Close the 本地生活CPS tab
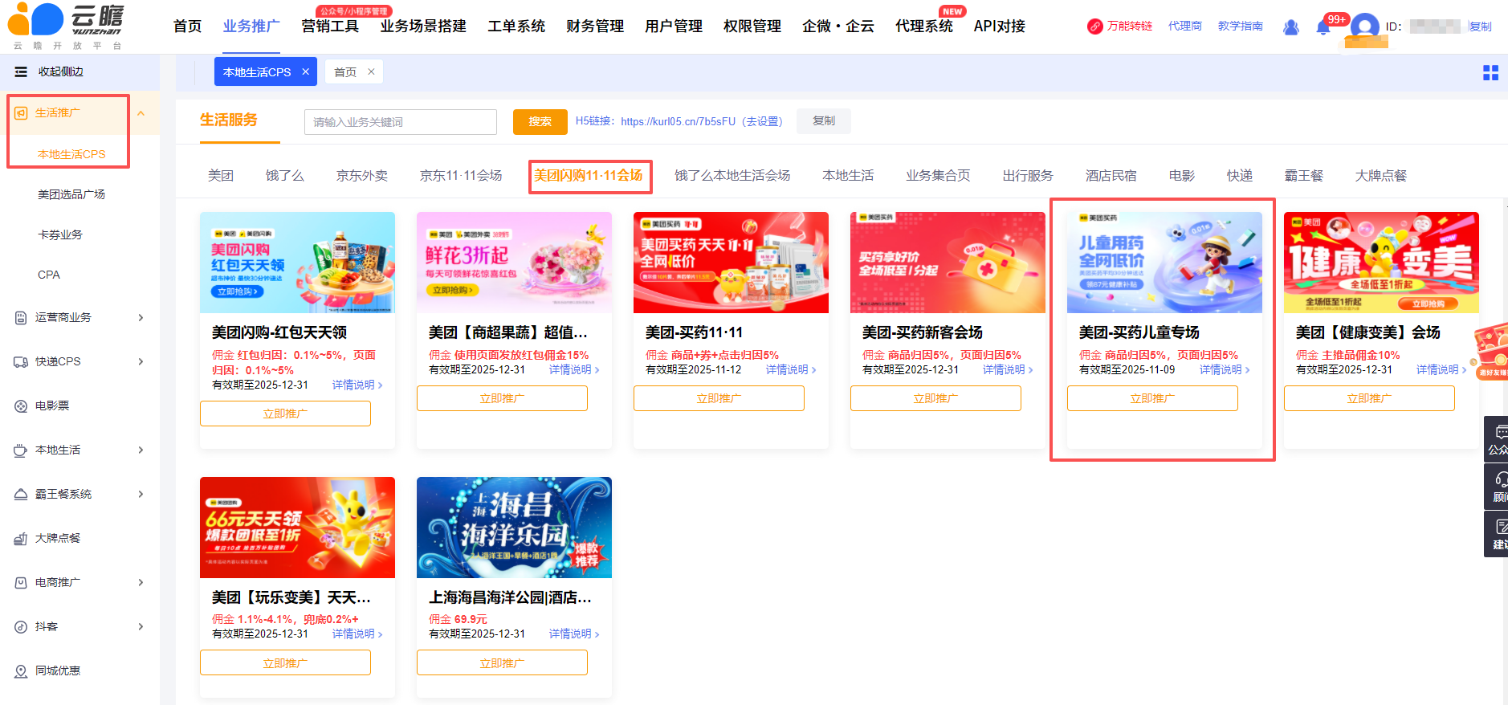Image resolution: width=1508 pixels, height=705 pixels. click(306, 71)
